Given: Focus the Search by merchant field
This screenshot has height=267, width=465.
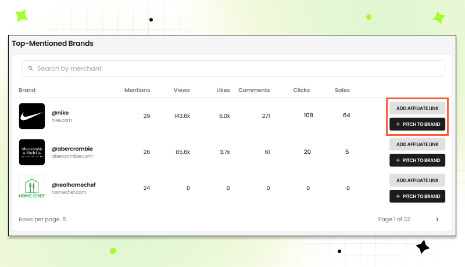Looking at the screenshot, I should pyautogui.click(x=233, y=68).
